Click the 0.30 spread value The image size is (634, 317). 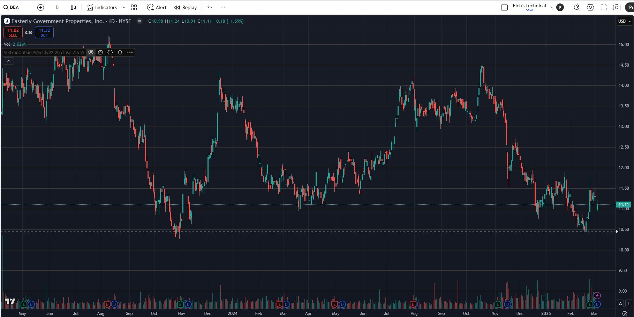click(x=29, y=33)
